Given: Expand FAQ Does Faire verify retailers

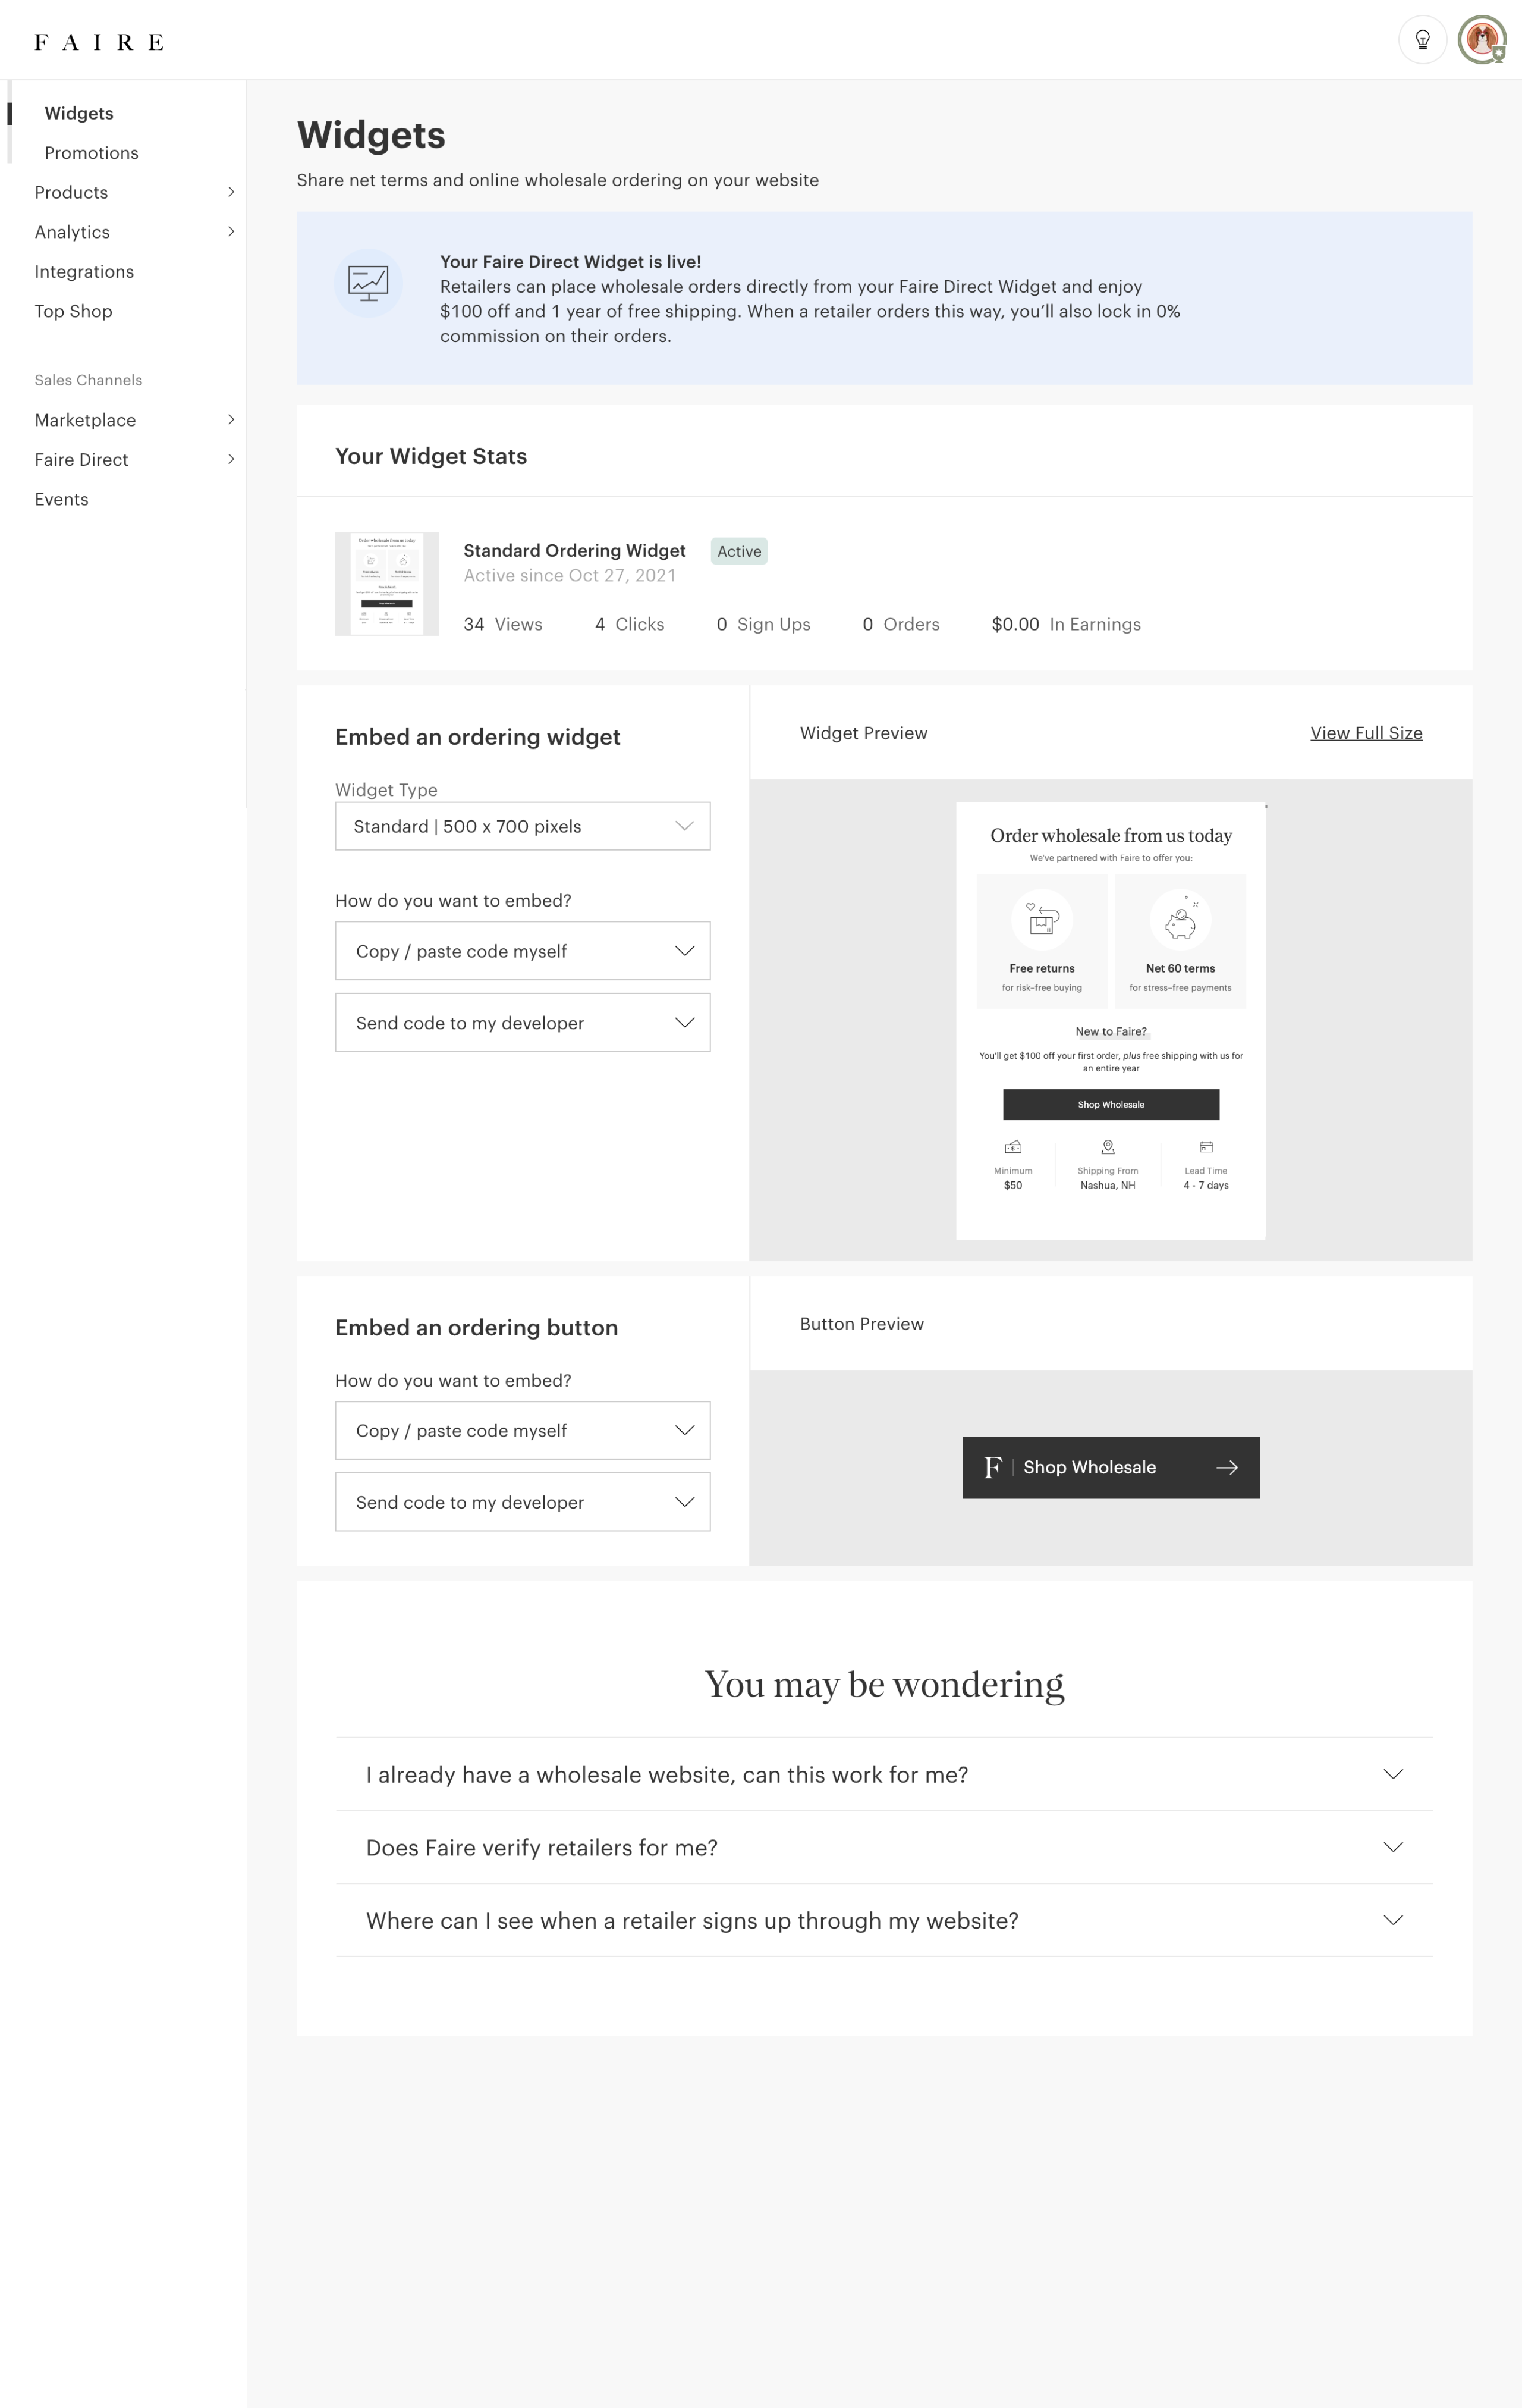Looking at the screenshot, I should pyautogui.click(x=885, y=1848).
